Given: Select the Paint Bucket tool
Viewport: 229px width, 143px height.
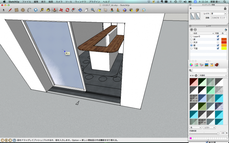Looking at the screenshot, I should 48,10.
